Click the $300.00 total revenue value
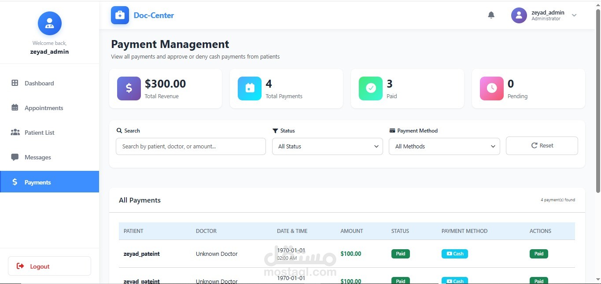601x284 pixels. pos(165,84)
